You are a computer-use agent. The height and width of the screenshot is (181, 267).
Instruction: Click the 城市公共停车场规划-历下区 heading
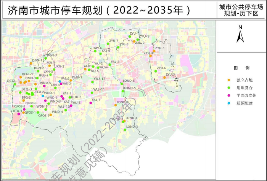pos(241,10)
